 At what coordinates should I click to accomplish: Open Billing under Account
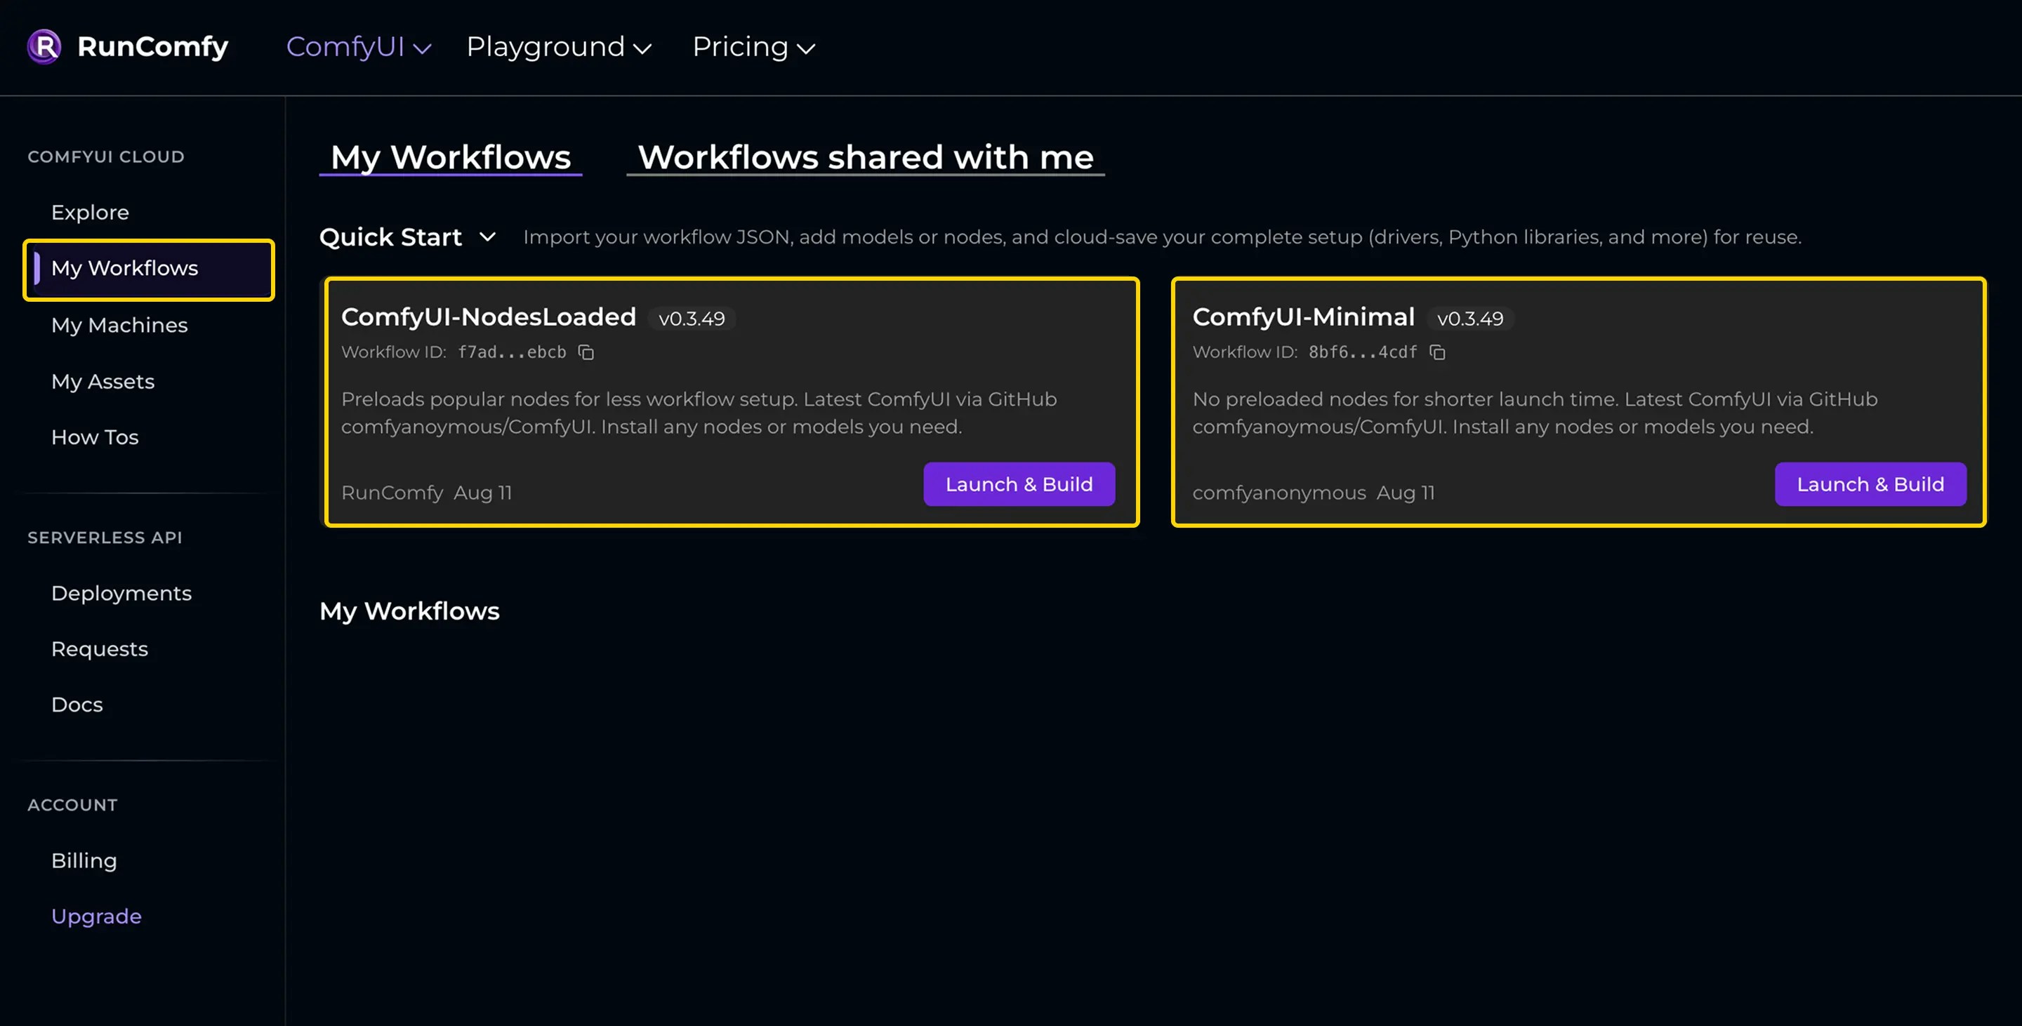click(84, 860)
